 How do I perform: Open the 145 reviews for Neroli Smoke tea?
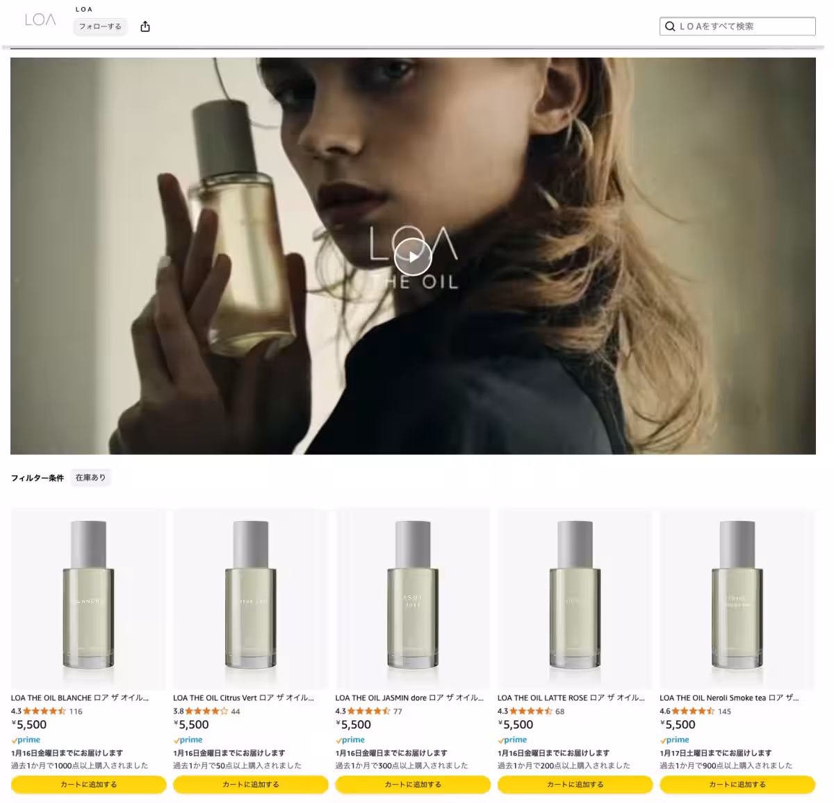pyautogui.click(x=724, y=711)
